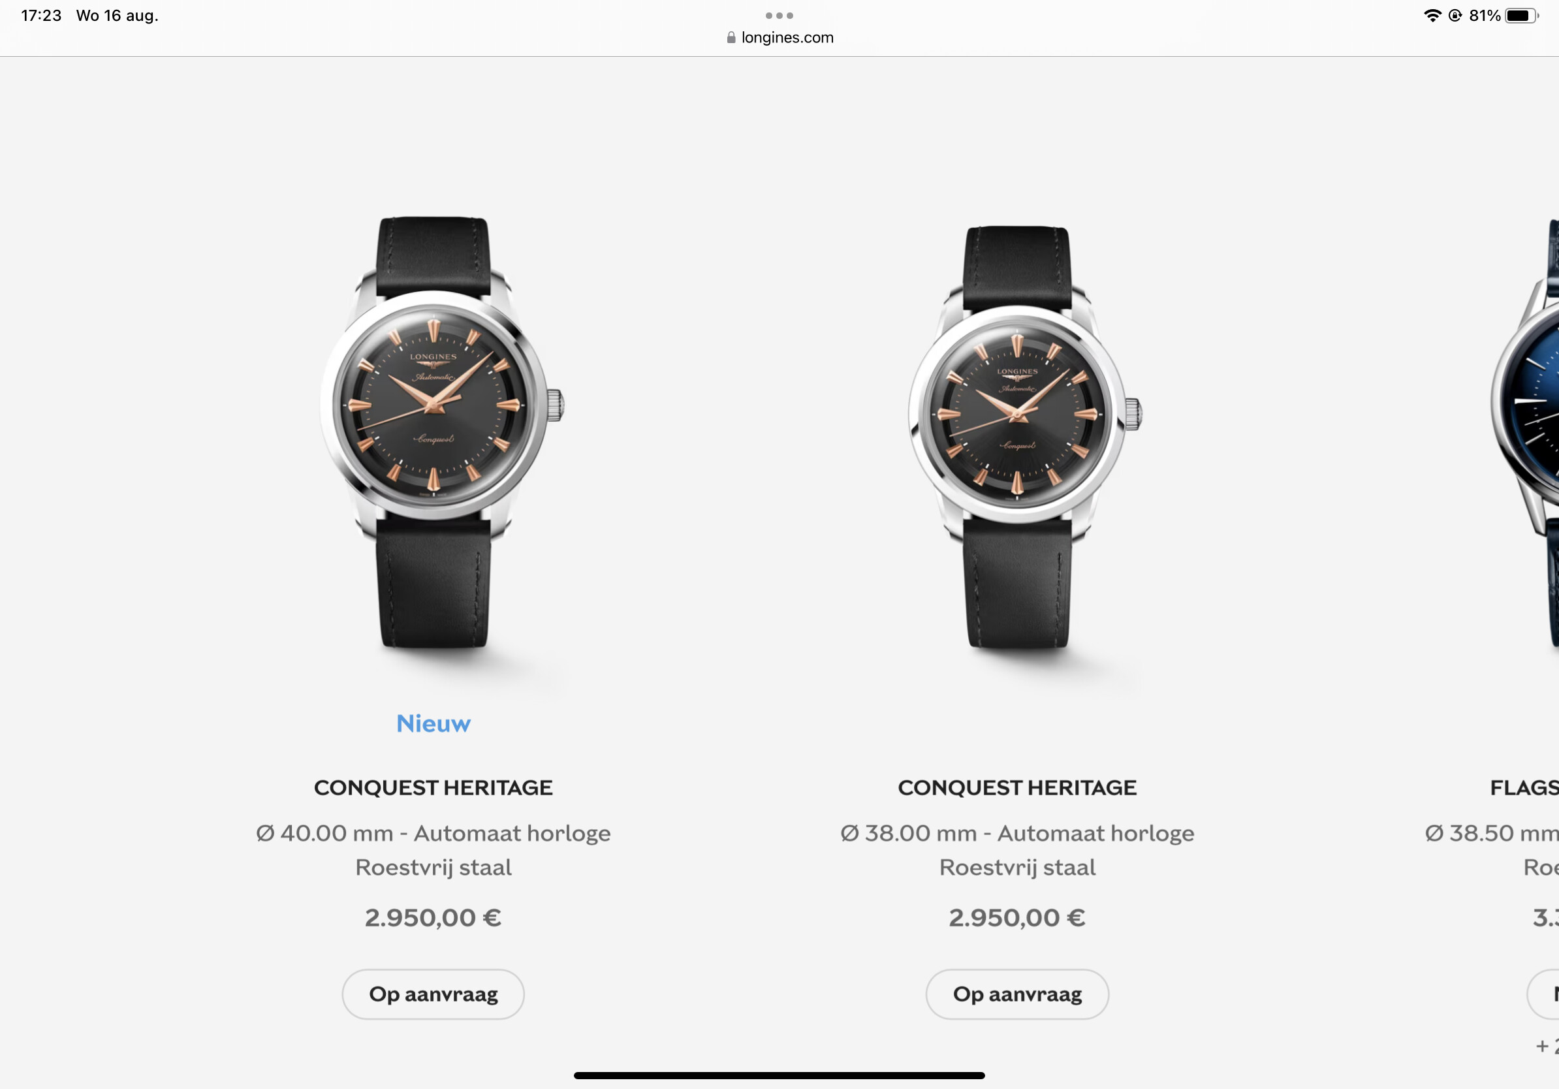Click the second watch's 2.950,00 € price
The width and height of the screenshot is (1559, 1089).
tap(1017, 918)
